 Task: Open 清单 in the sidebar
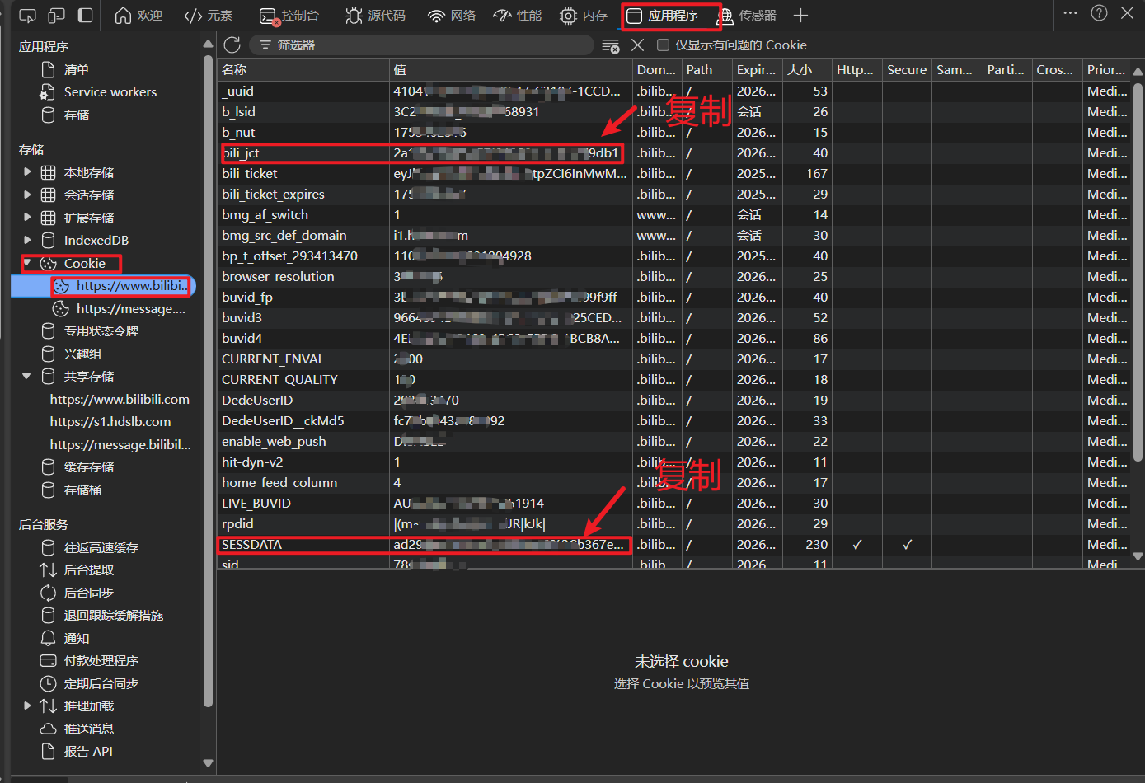pyautogui.click(x=77, y=70)
